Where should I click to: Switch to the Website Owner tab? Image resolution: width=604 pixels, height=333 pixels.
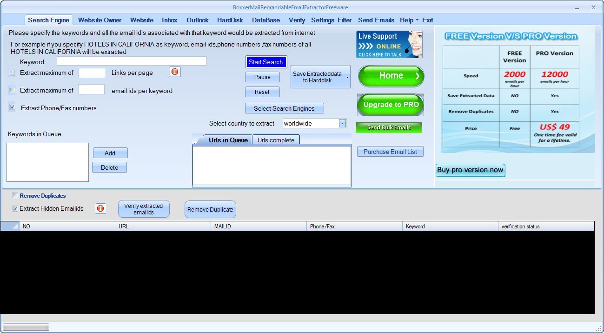click(x=100, y=20)
